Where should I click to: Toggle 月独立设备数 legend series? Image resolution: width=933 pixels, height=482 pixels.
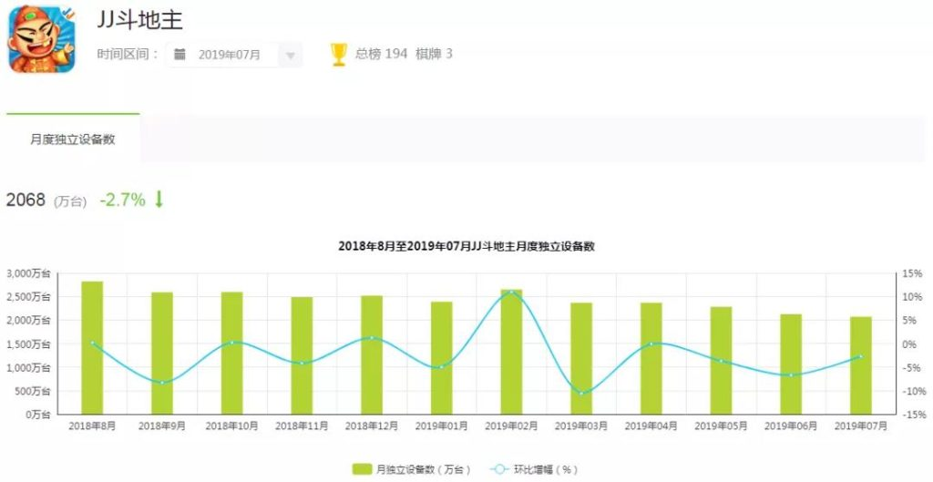411,469
